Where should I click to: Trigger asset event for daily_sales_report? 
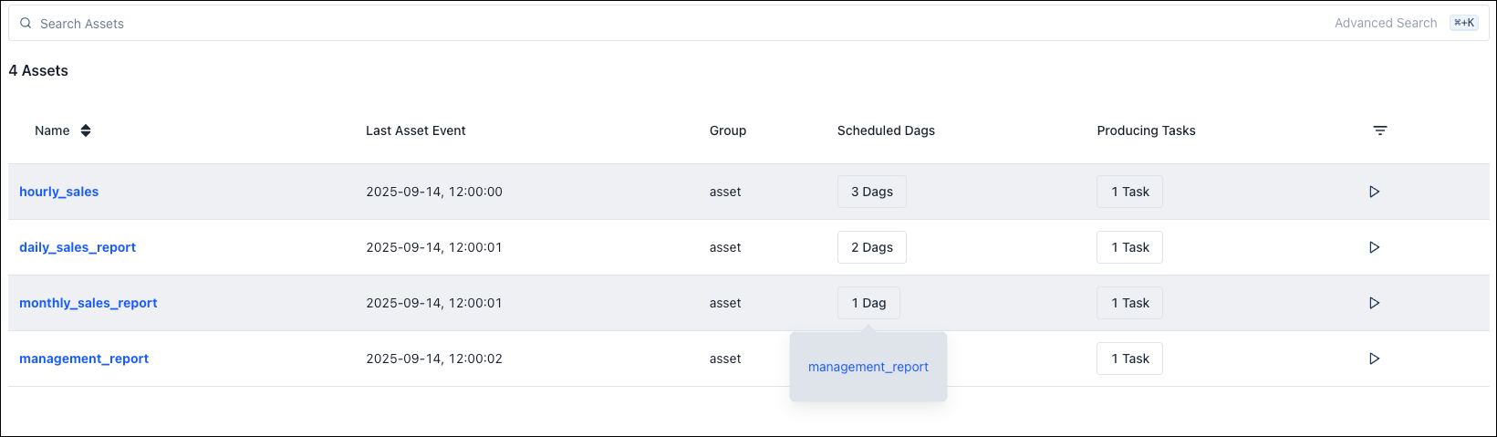[1374, 247]
